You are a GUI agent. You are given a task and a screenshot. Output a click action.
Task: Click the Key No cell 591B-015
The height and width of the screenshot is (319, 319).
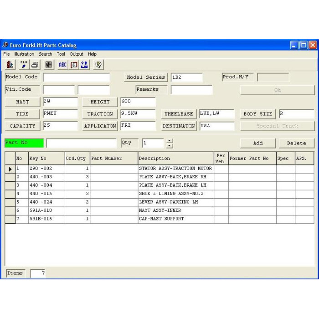click(x=46, y=219)
